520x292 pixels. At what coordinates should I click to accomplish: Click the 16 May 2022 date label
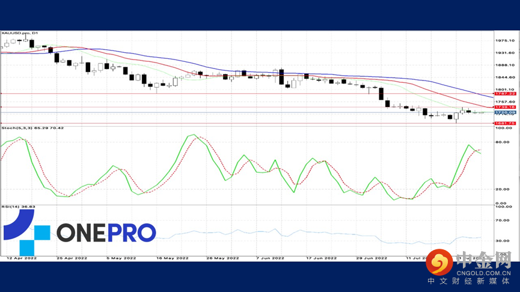pos(172,258)
